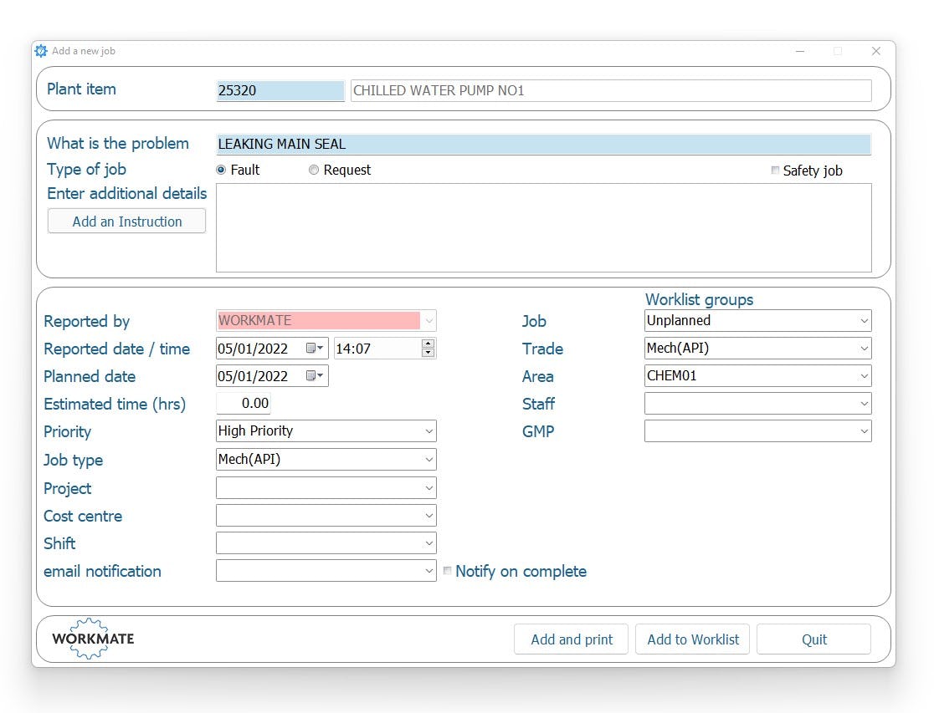Select the Fault radio button

point(223,170)
